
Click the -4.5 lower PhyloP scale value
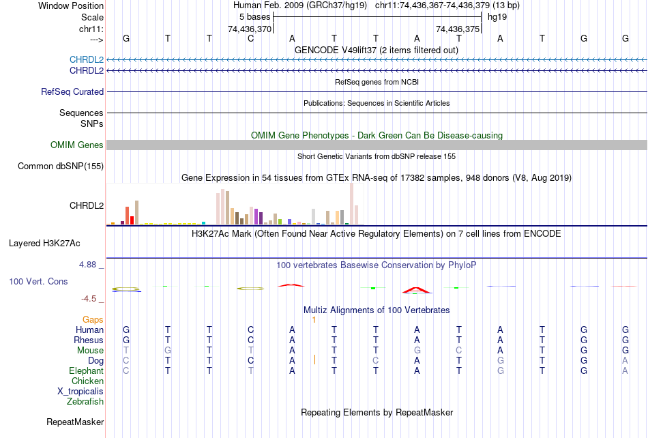89,299
